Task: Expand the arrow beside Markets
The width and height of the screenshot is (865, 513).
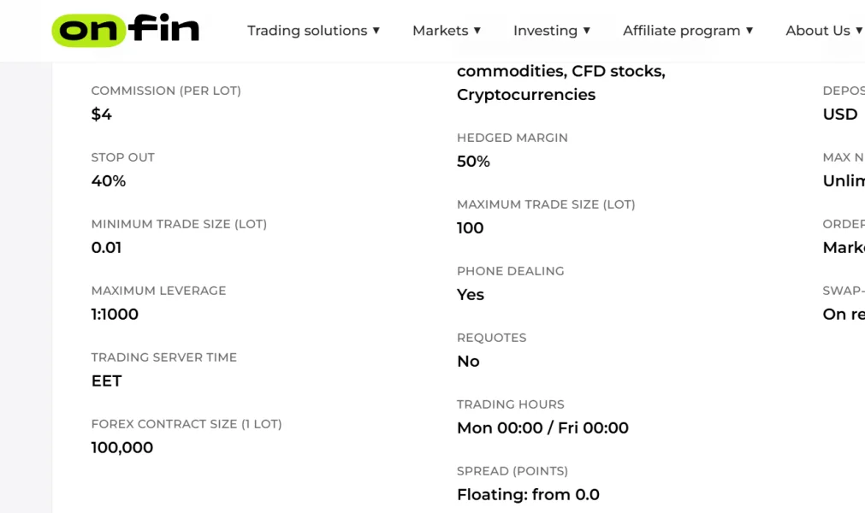Action: click(x=477, y=31)
